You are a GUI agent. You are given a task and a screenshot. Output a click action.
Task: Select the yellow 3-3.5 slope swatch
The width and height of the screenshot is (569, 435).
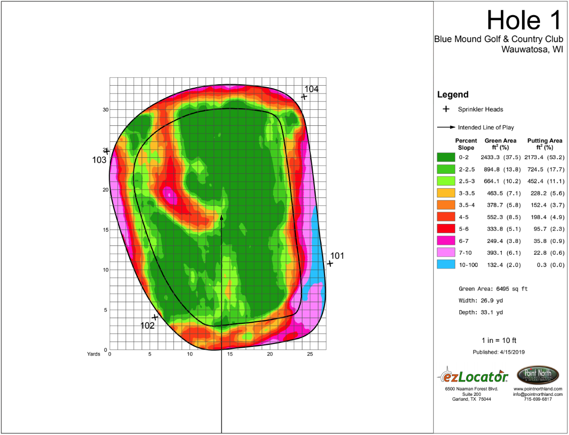point(446,193)
